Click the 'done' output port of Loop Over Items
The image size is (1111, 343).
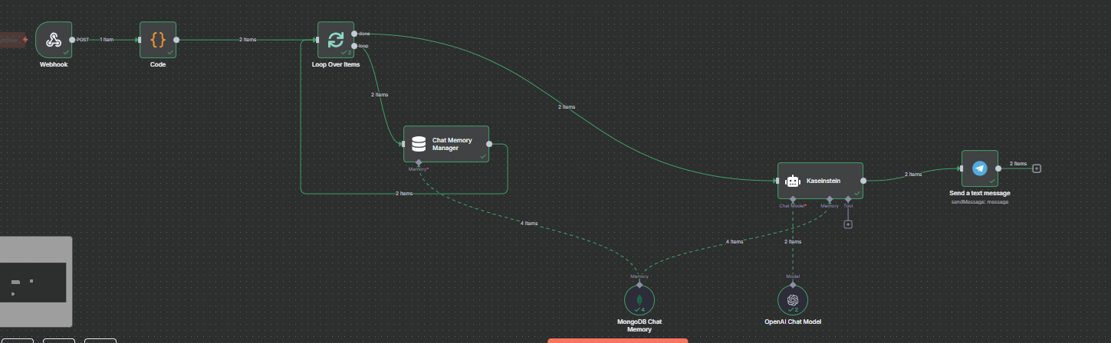click(x=354, y=34)
